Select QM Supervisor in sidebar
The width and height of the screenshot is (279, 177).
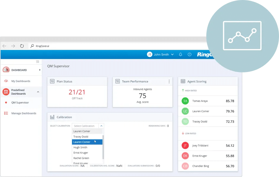tap(20, 103)
